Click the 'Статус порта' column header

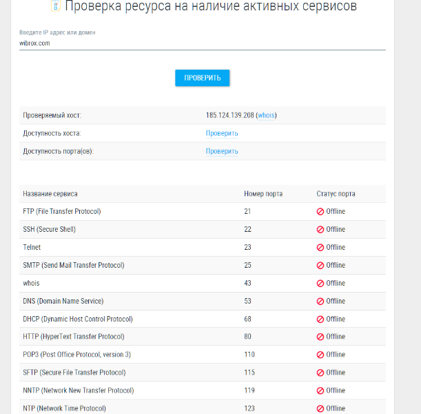[x=336, y=194]
